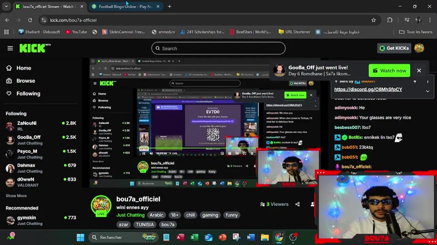Open the ahmed.cv bookmark

pos(163,32)
